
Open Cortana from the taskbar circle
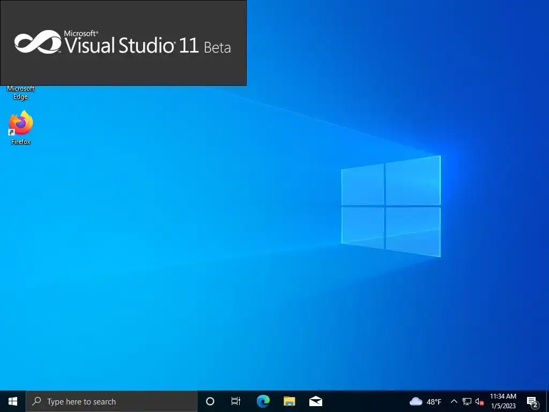tap(210, 401)
